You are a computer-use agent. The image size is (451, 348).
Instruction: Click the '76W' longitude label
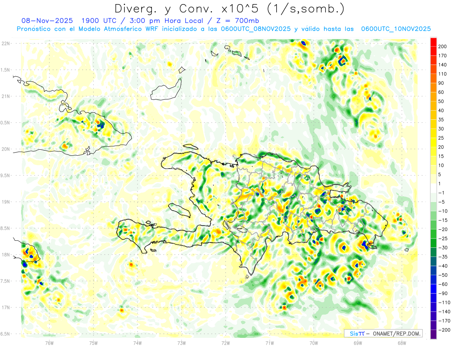point(49,343)
